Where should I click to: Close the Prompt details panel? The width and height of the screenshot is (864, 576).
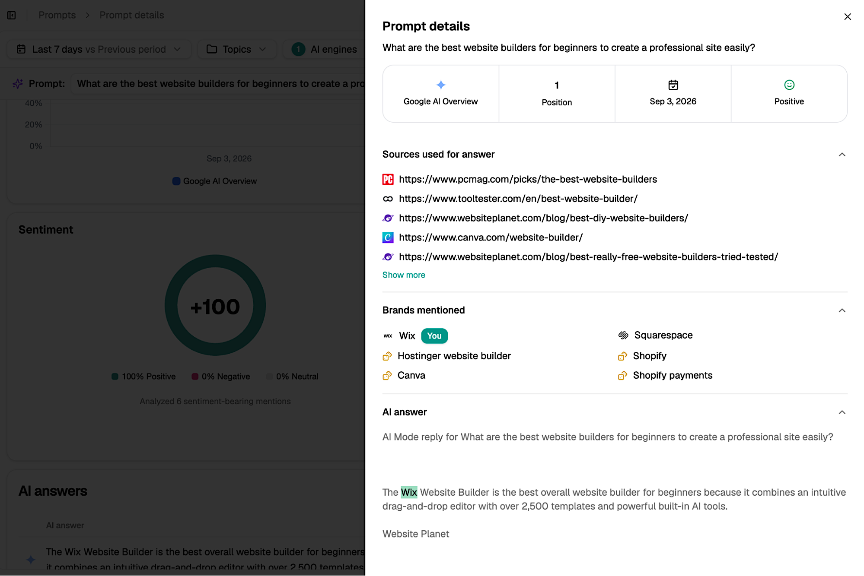click(847, 16)
